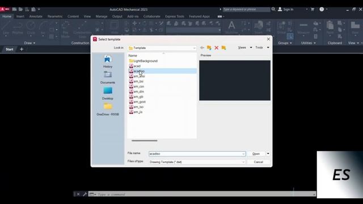Switch to the Parametric ribbon tab

(x=55, y=16)
